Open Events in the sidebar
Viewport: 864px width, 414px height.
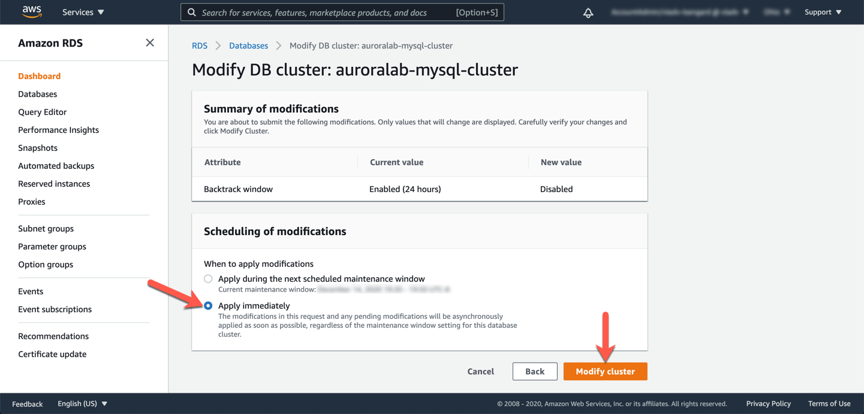tap(31, 291)
